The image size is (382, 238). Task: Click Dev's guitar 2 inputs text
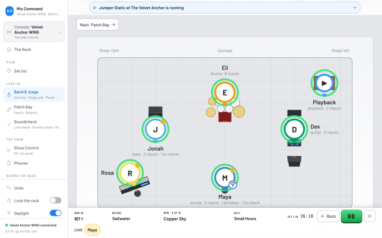click(x=324, y=132)
